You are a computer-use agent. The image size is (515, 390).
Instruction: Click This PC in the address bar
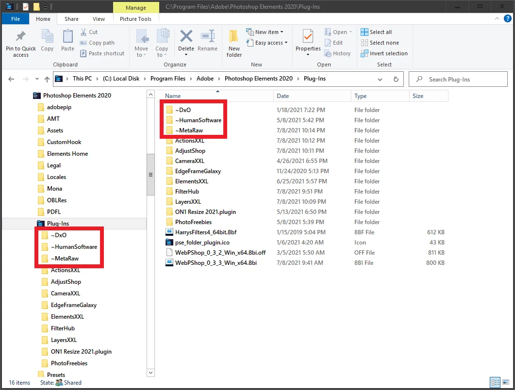(82, 79)
